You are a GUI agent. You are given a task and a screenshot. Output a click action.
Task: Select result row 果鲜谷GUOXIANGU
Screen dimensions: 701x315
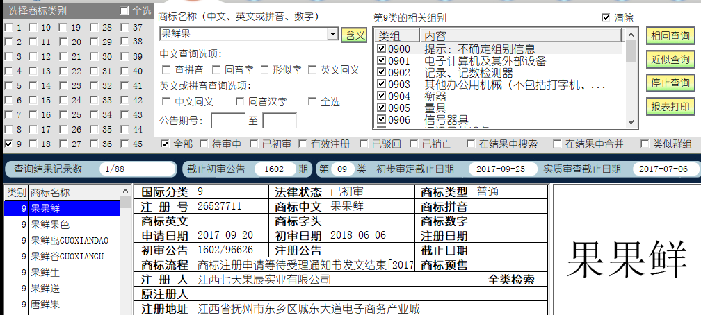[62, 257]
